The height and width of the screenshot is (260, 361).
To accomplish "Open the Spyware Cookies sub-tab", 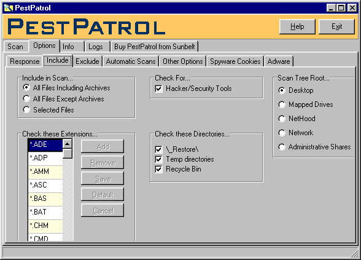I will (235, 61).
